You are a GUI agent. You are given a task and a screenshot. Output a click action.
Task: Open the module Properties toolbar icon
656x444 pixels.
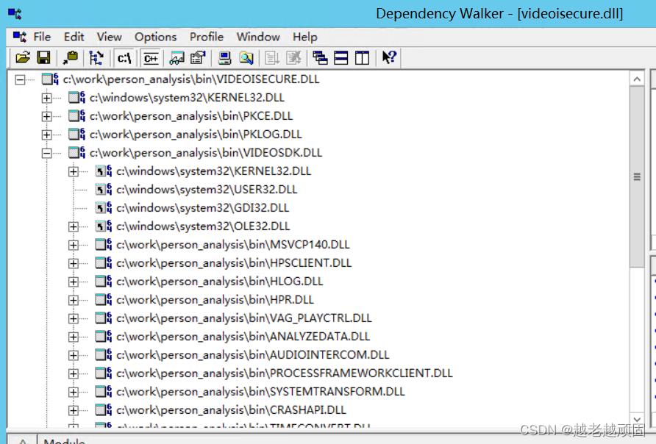pos(196,57)
